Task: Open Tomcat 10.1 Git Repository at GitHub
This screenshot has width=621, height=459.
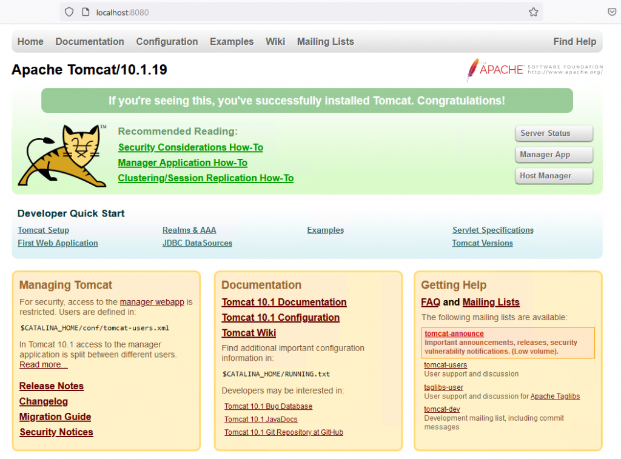Action: pos(284,432)
